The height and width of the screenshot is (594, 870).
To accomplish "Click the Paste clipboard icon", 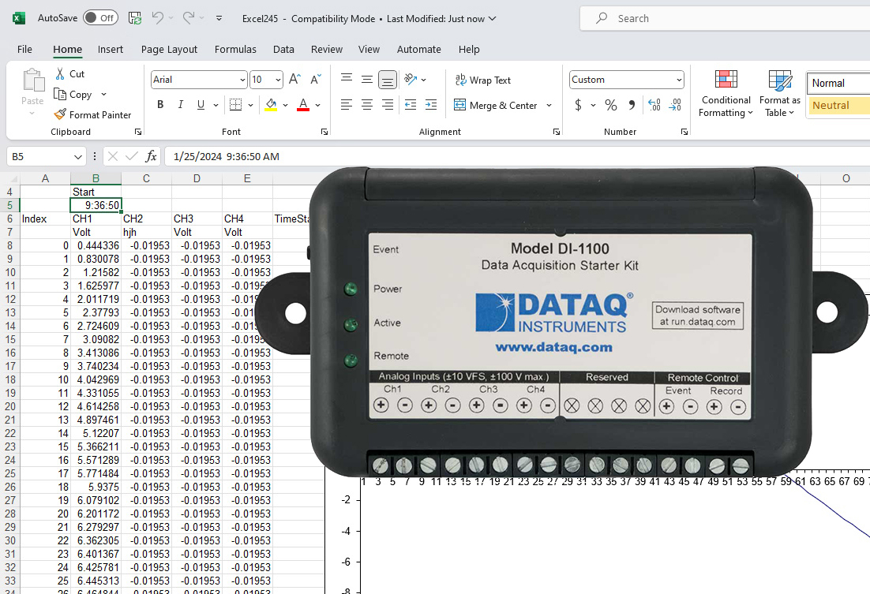I will (x=33, y=80).
